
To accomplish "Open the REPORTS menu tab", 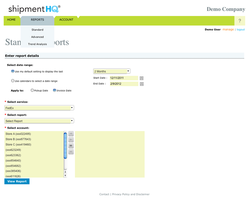I will [x=38, y=20].
